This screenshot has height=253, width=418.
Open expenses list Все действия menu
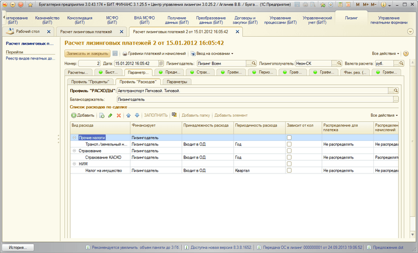[x=384, y=115]
